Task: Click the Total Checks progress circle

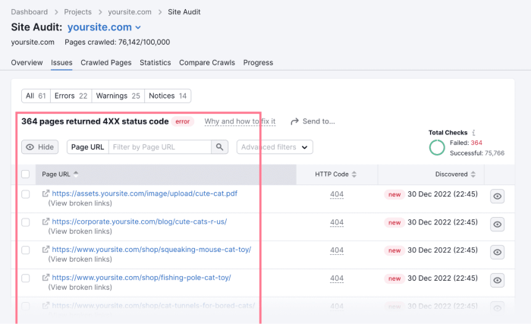Action: (437, 147)
